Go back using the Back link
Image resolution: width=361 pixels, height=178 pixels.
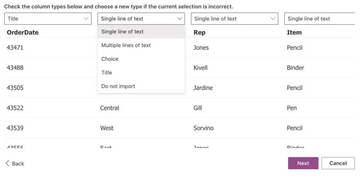[18, 164]
